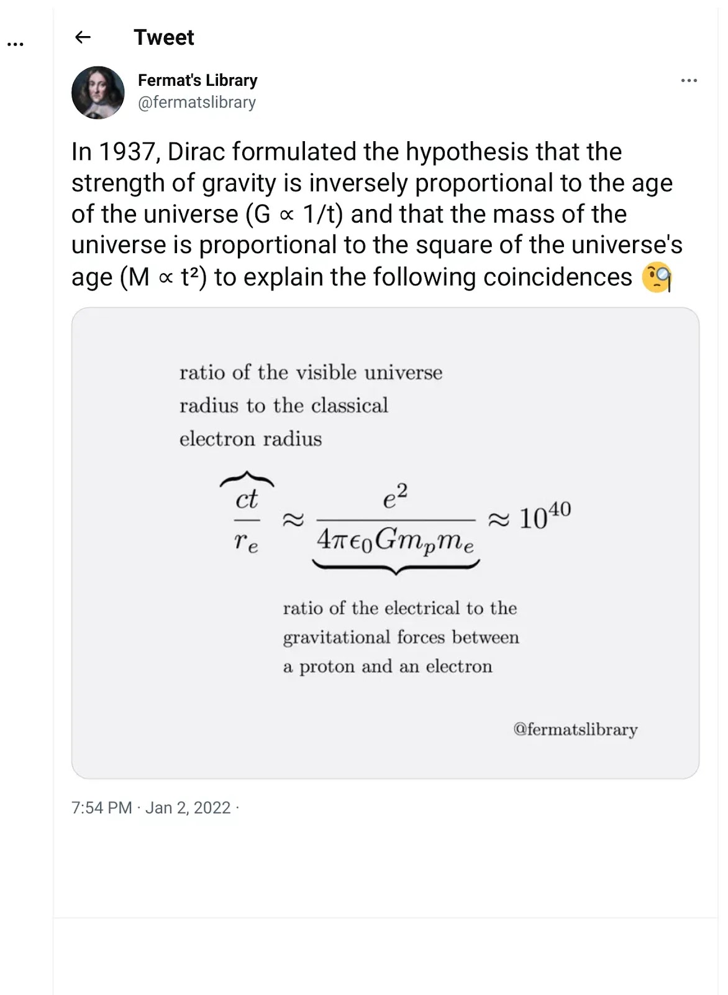Screen dimensions: 728x995
Task: Click the back arrow icon
Action: [x=83, y=37]
